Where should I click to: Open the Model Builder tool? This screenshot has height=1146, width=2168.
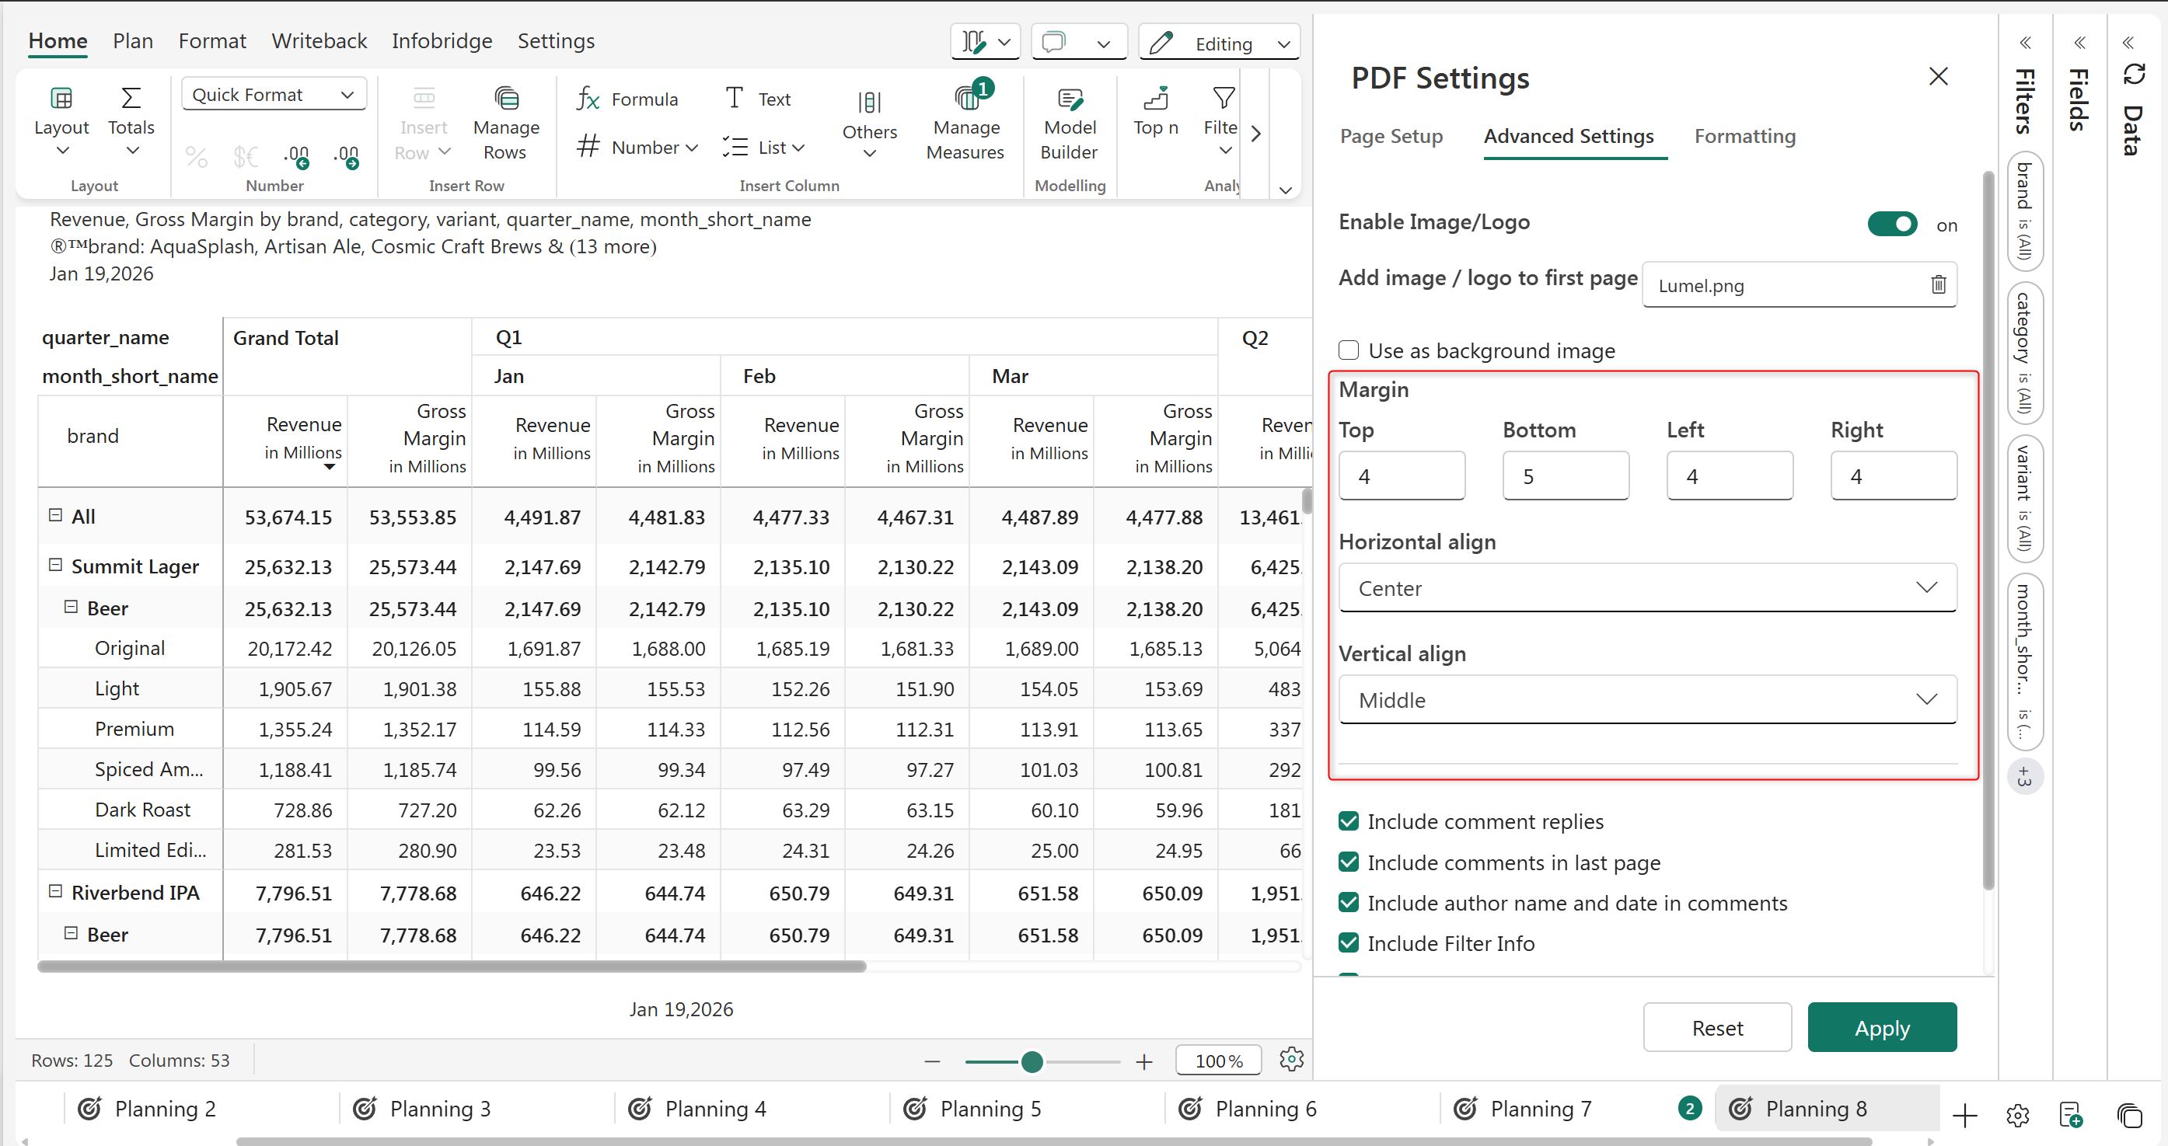[x=1069, y=124]
